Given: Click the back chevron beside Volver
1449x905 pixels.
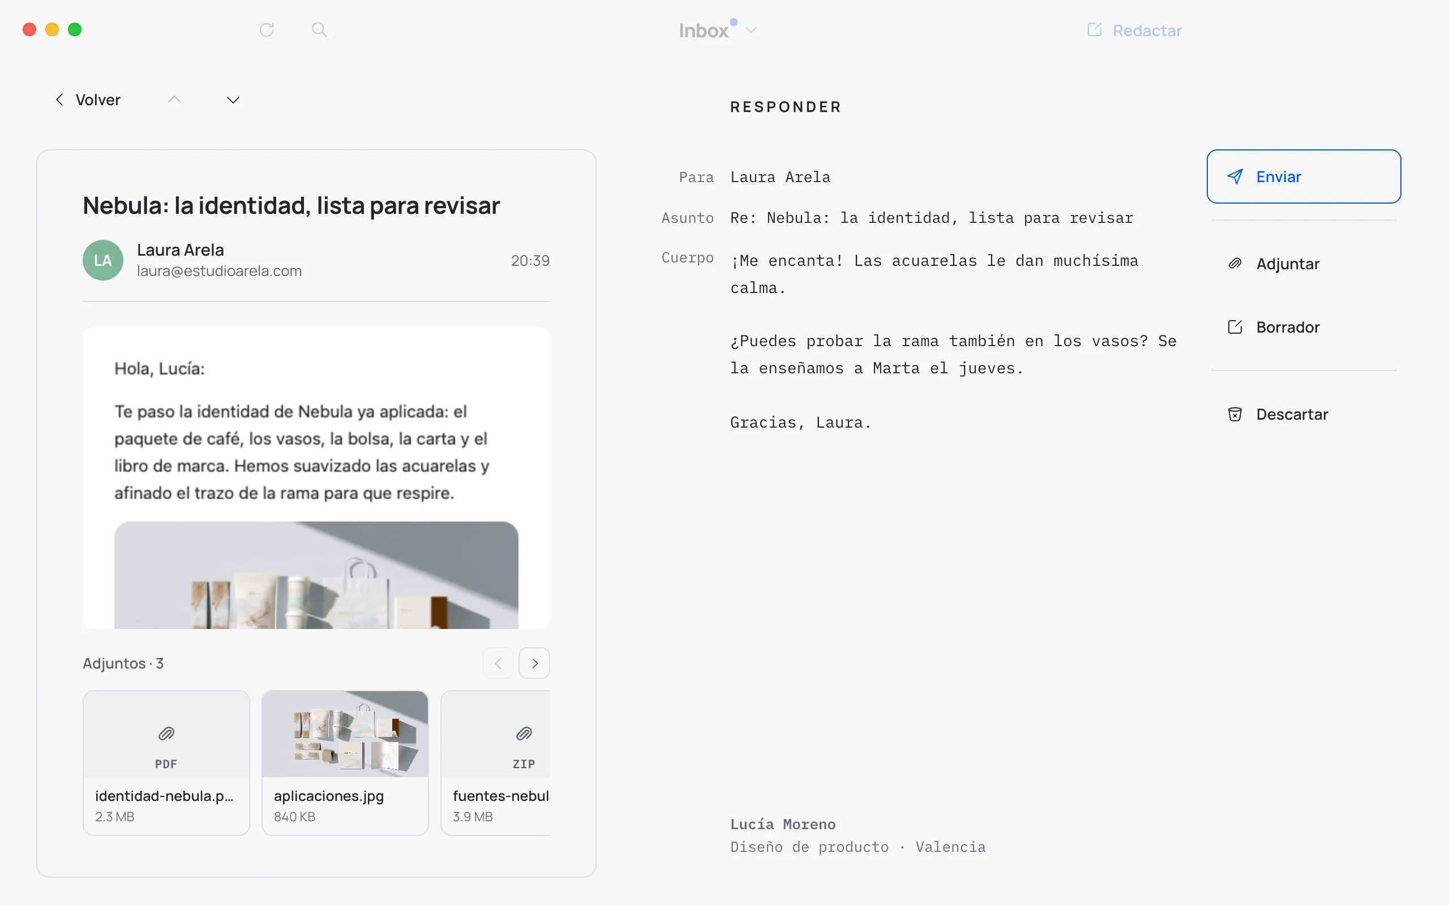Looking at the screenshot, I should 59,100.
